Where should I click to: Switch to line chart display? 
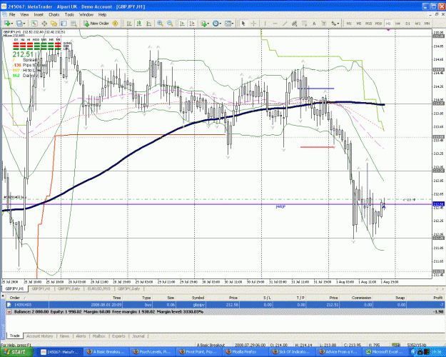point(148,24)
